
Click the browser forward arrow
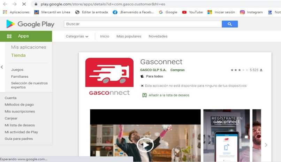pos(15,4)
